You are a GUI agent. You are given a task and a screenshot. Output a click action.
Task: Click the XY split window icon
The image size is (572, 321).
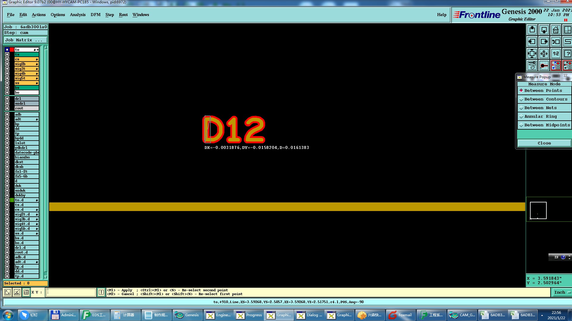(x=568, y=30)
